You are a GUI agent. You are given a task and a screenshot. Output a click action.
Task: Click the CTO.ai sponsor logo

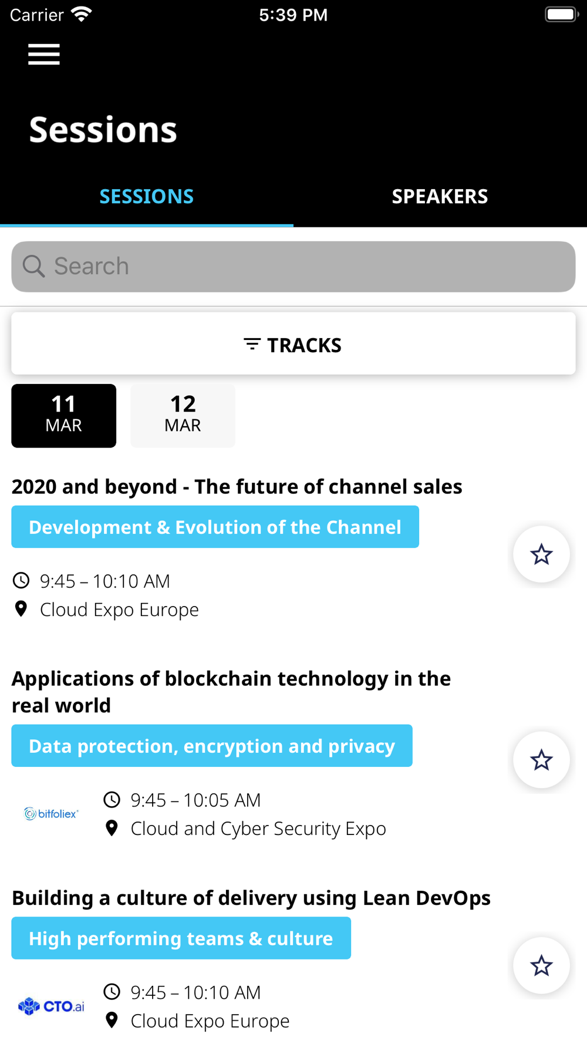click(51, 1006)
